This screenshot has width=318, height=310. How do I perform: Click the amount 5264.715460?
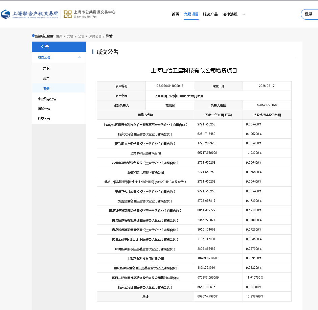(206, 134)
